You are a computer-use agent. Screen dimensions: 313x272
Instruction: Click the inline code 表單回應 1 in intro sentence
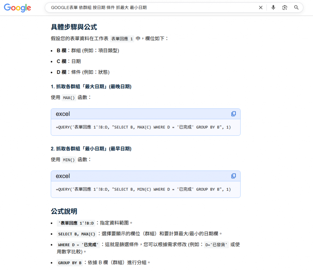(122, 39)
